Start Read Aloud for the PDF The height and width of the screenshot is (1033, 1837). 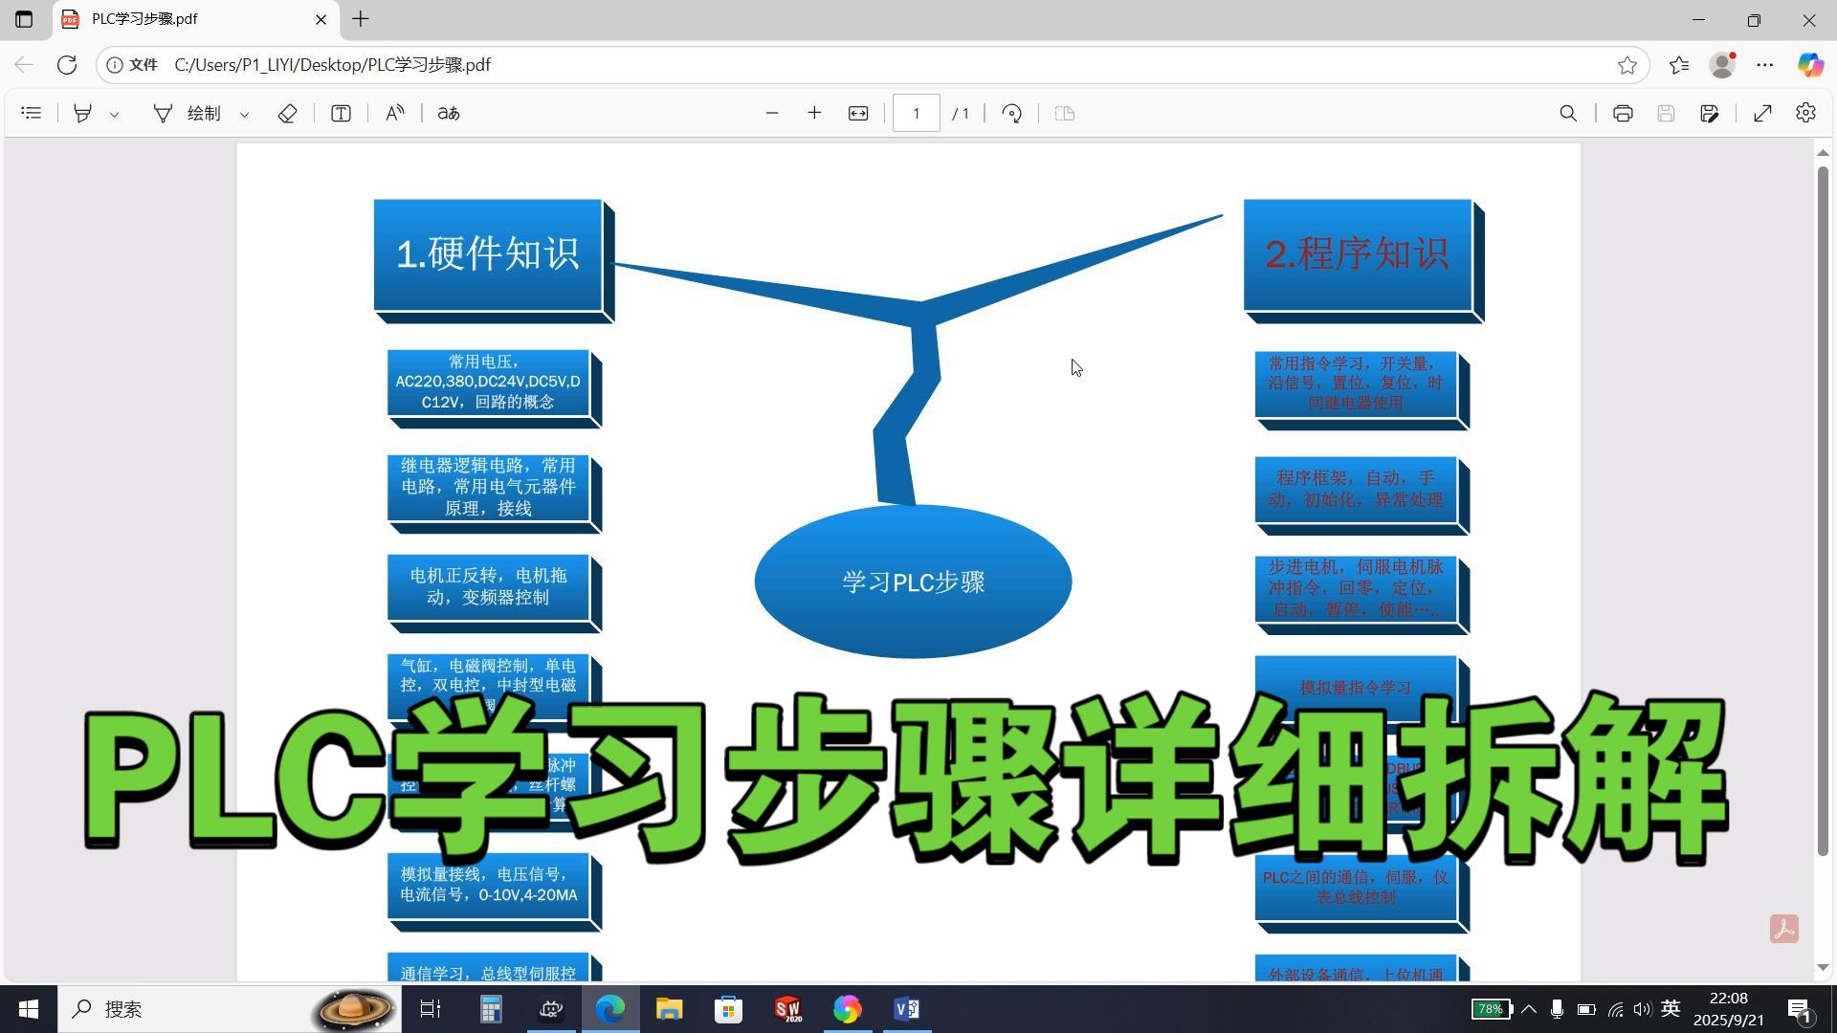pyautogui.click(x=394, y=113)
